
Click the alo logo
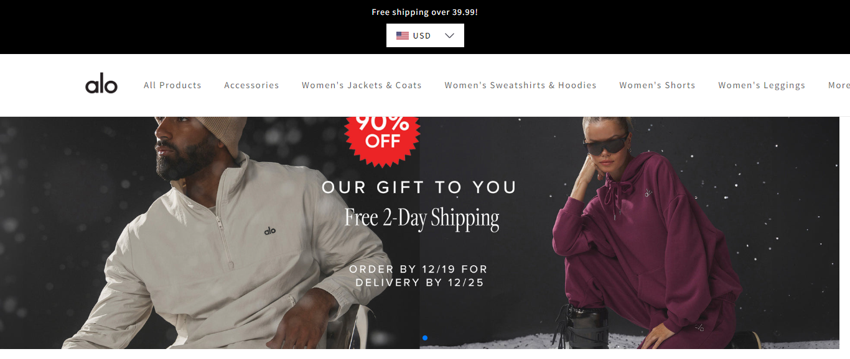101,84
